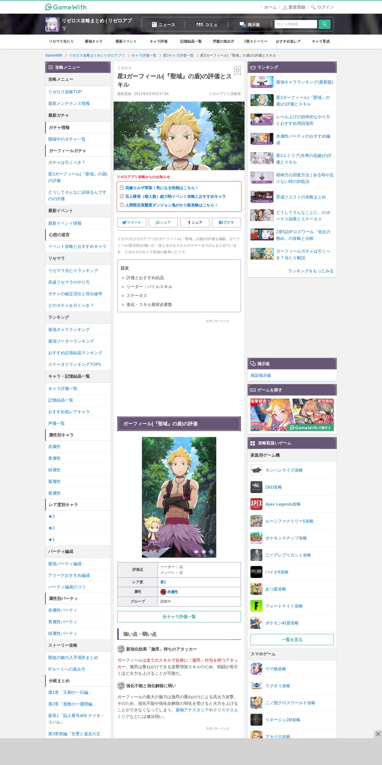Viewport: 382px width, 765px height.
Task: Click the red attribute icon in table
Action: (163, 592)
